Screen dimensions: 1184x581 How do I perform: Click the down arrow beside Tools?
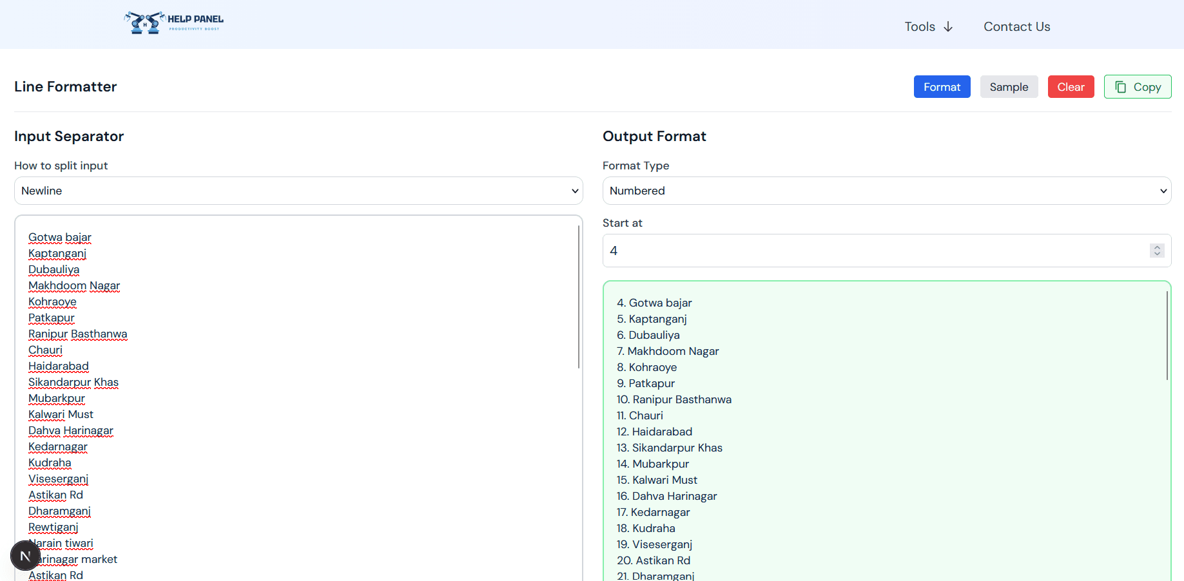pos(948,27)
